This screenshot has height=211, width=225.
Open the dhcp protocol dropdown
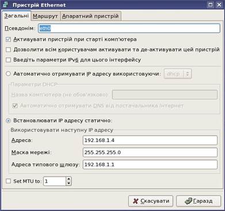pos(178,74)
